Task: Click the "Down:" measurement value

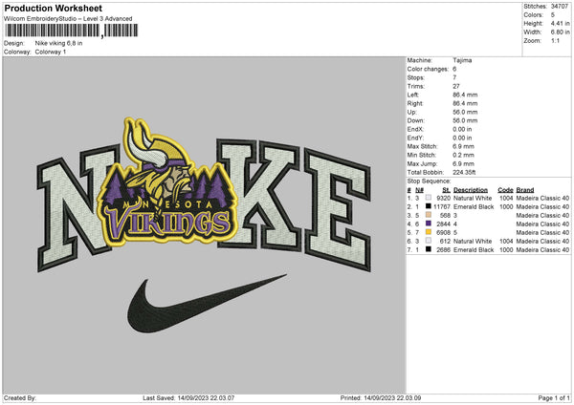Action: point(465,120)
